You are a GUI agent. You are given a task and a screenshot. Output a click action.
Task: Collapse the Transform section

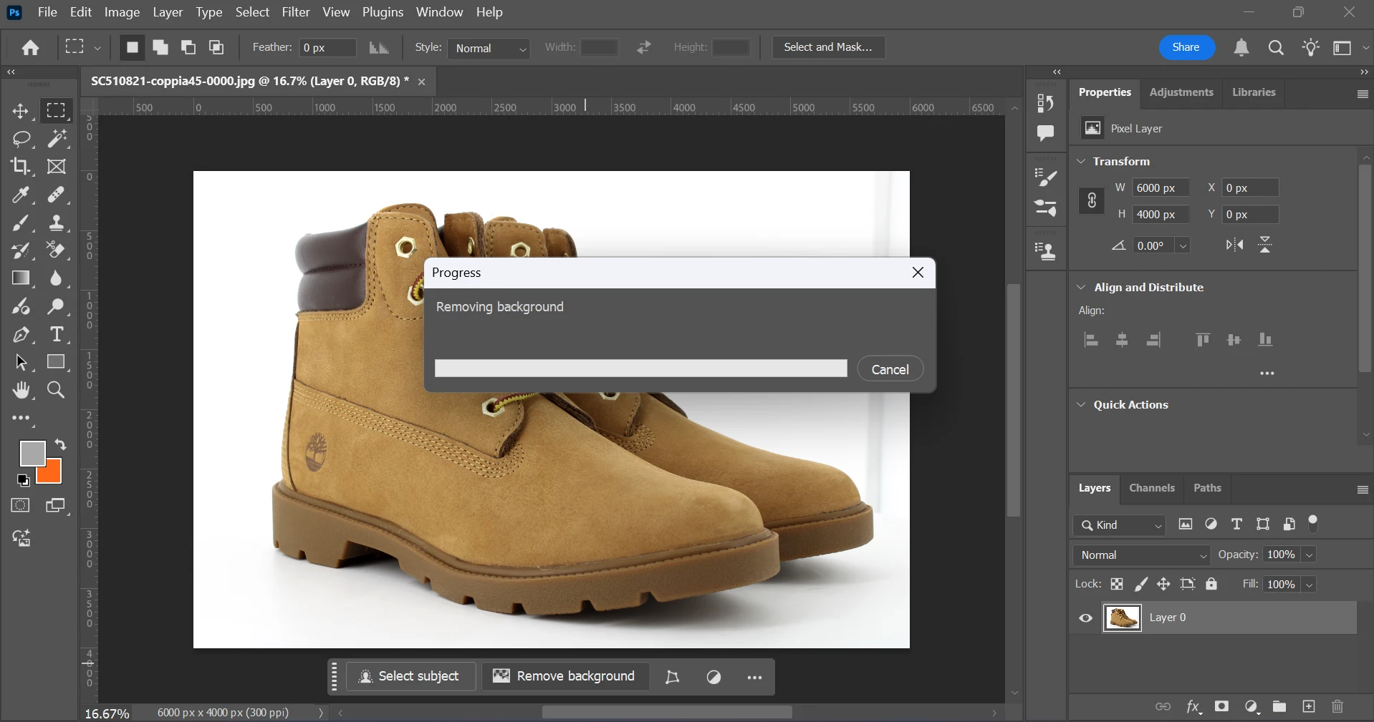(x=1081, y=161)
